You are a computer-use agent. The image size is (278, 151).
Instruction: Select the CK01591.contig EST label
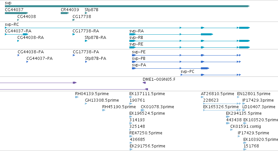[246, 126]
